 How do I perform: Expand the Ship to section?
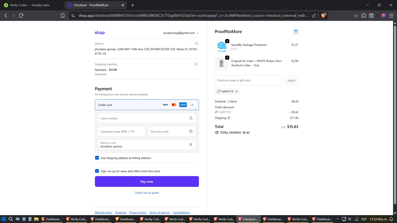pyautogui.click(x=196, y=43)
